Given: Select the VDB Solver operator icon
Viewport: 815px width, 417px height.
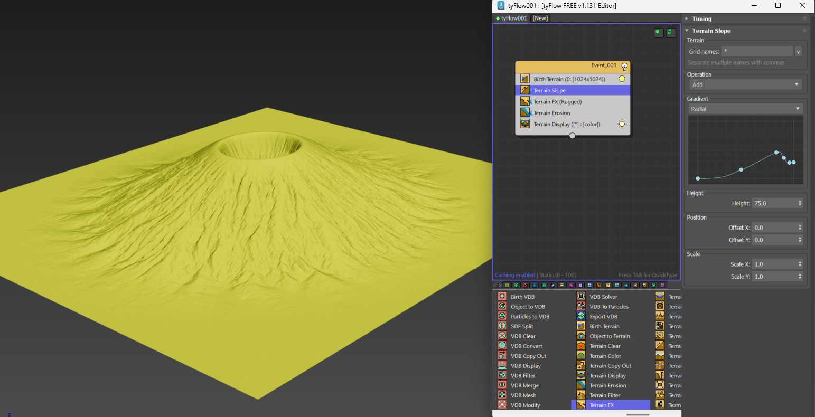Looking at the screenshot, I should 581,297.
